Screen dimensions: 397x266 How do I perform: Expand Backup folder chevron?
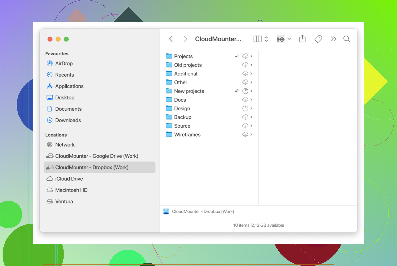pyautogui.click(x=251, y=117)
